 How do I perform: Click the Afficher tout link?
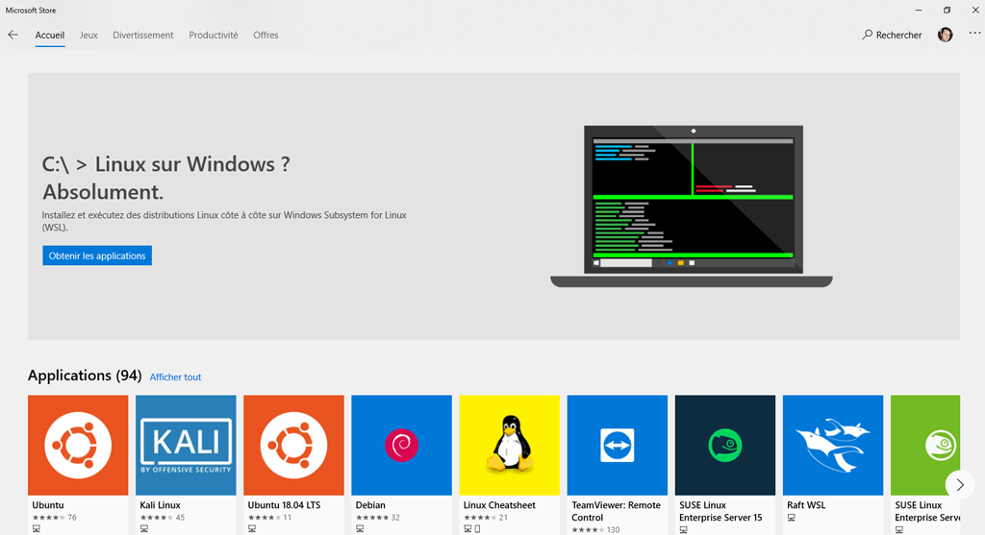175,377
